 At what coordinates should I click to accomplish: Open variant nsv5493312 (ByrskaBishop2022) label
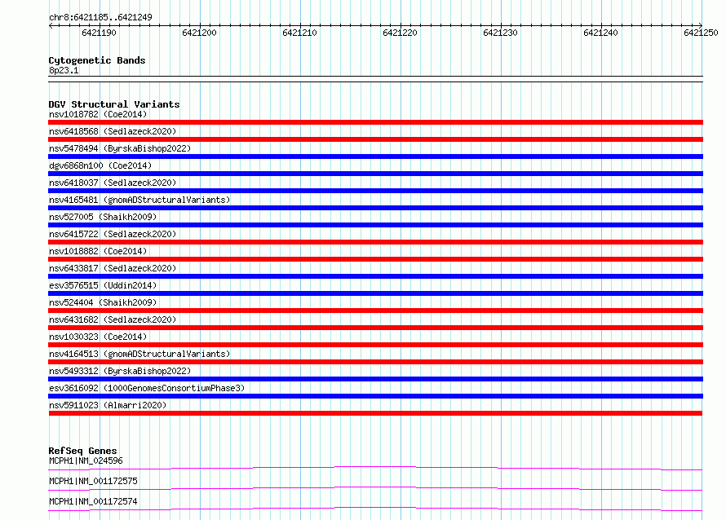[x=120, y=371]
